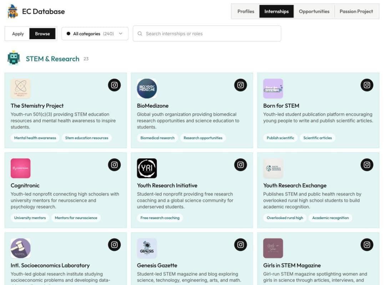Switch to Apply mode
The image size is (384, 285).
(18, 34)
